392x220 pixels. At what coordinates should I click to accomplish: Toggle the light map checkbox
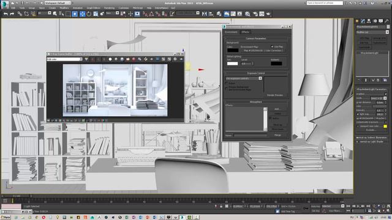click(358, 114)
